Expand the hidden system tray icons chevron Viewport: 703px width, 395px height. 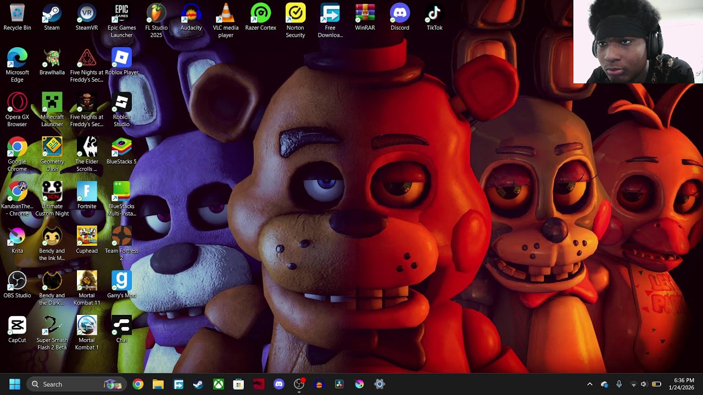point(590,384)
